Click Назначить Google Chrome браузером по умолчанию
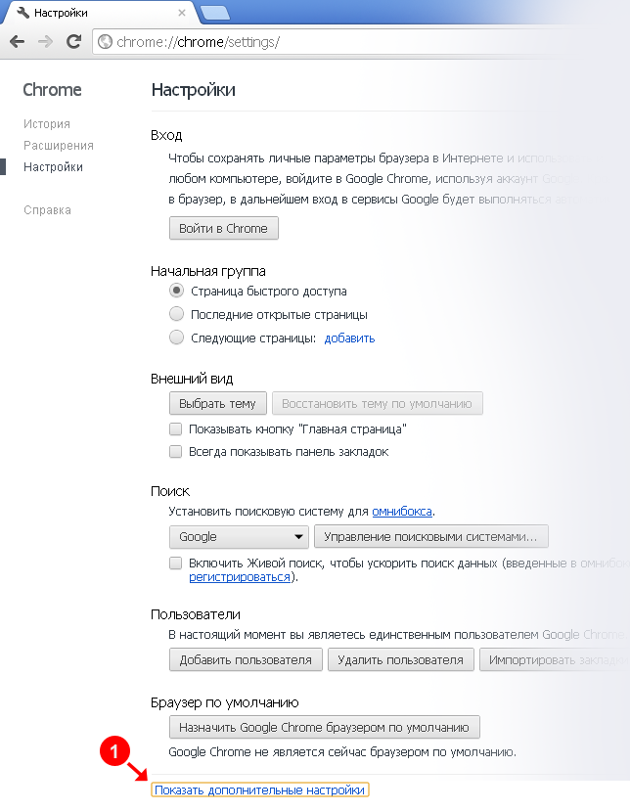The width and height of the screenshot is (630, 812). pyautogui.click(x=325, y=727)
